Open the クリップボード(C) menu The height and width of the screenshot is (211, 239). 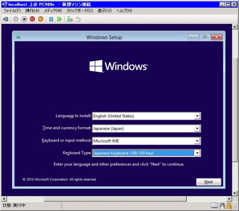[80, 11]
